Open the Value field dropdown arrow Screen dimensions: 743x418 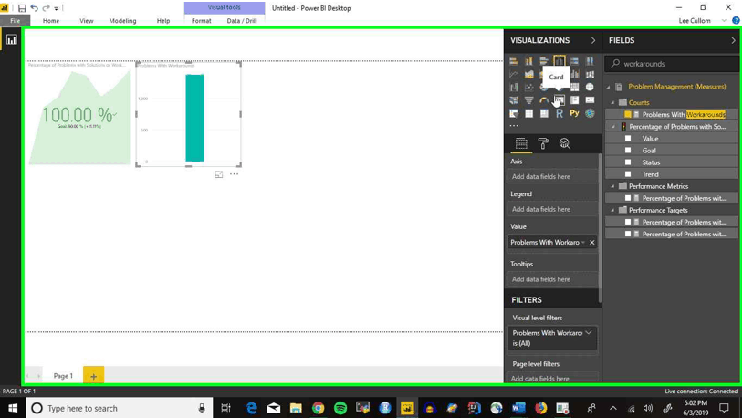point(583,242)
